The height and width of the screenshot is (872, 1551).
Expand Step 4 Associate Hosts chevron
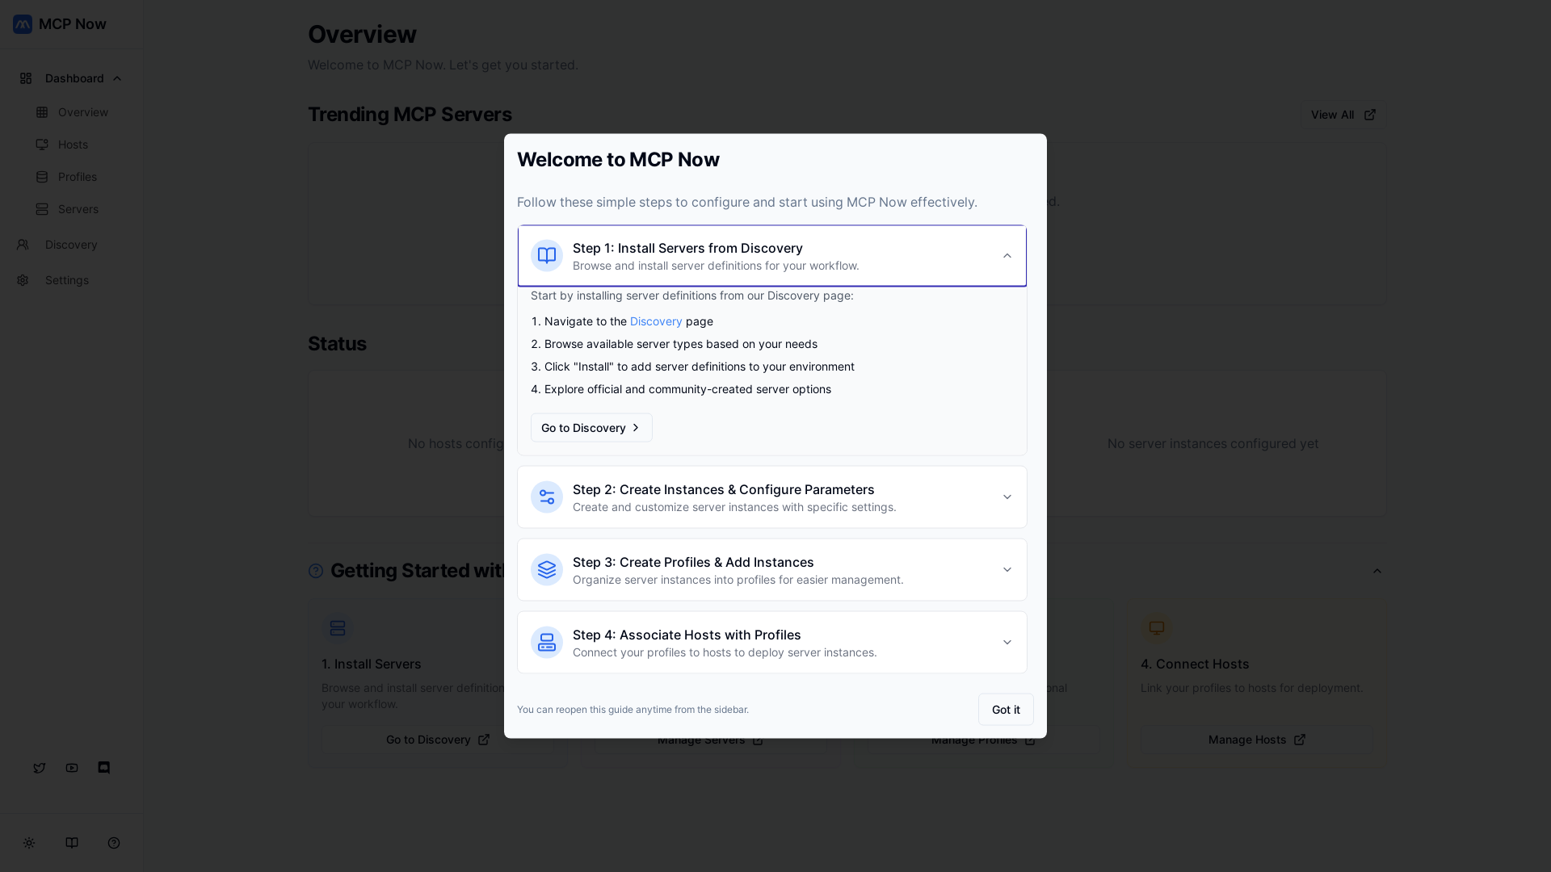[1007, 643]
